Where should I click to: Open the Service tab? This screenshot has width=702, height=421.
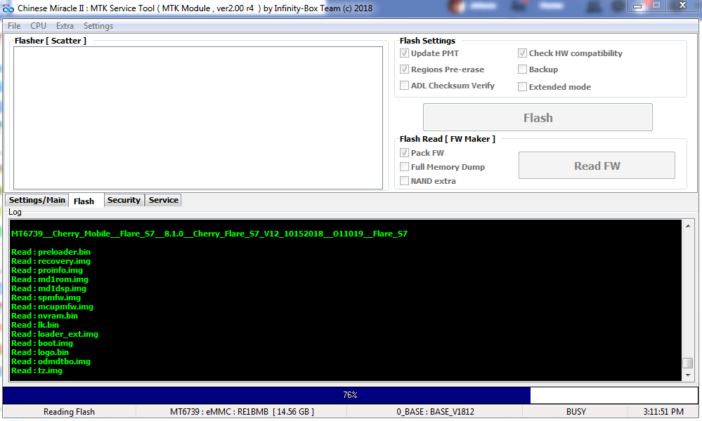click(164, 200)
